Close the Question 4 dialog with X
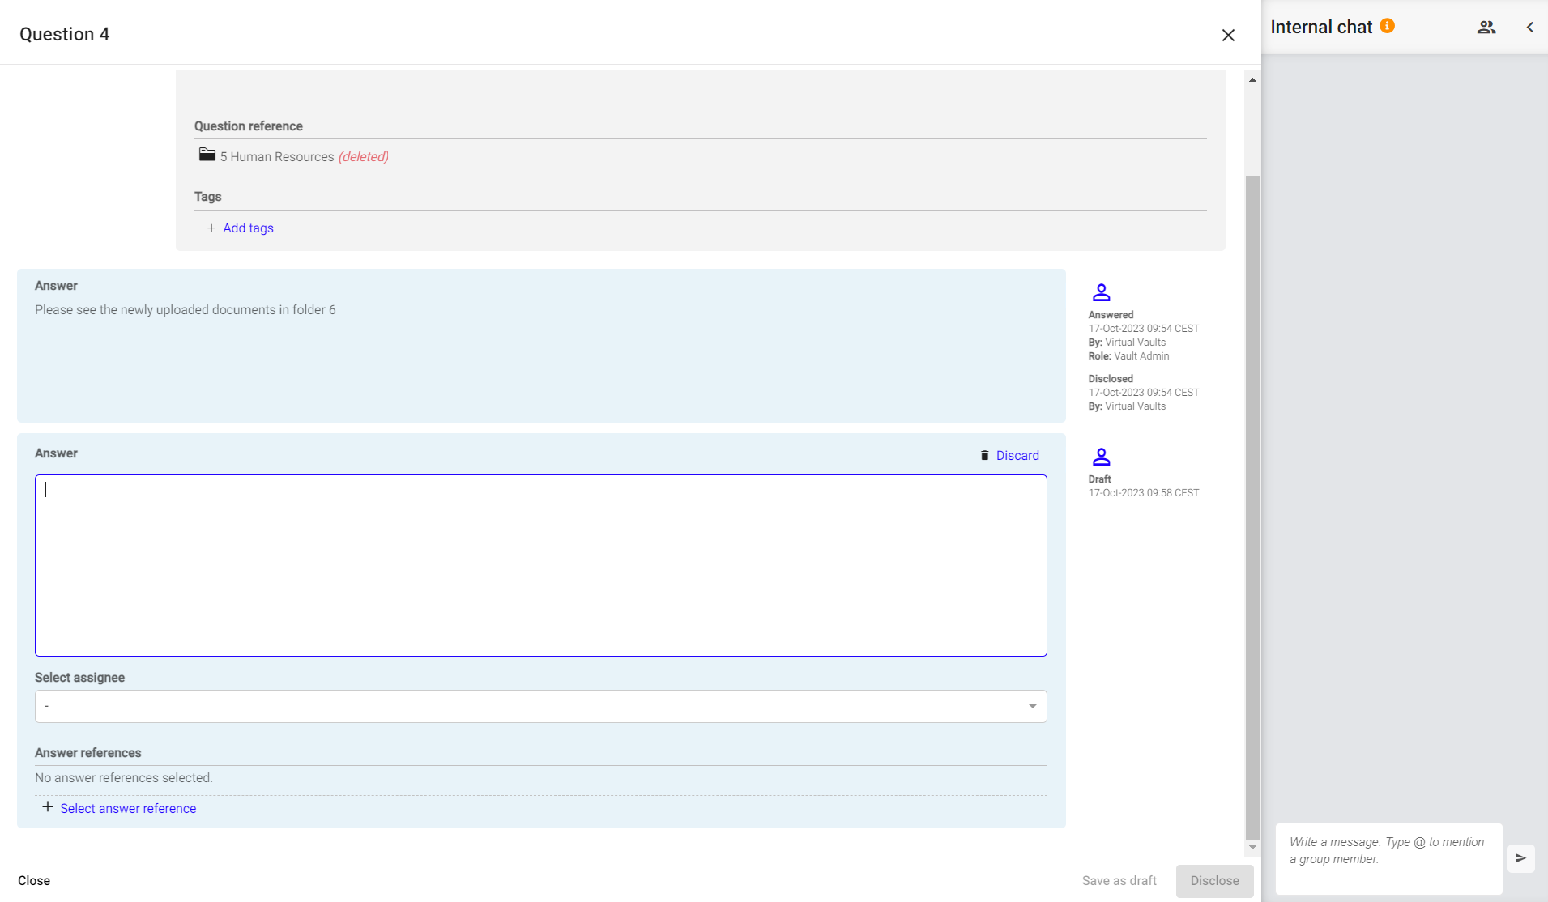This screenshot has width=1548, height=902. coord(1228,35)
